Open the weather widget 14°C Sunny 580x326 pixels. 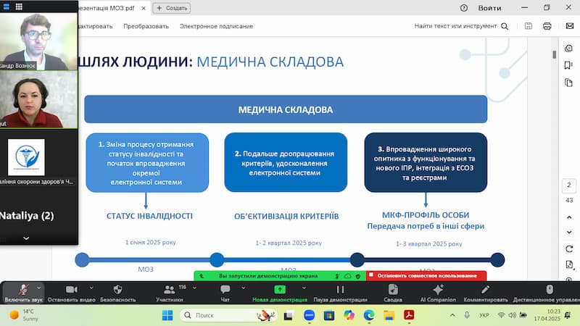(25, 315)
